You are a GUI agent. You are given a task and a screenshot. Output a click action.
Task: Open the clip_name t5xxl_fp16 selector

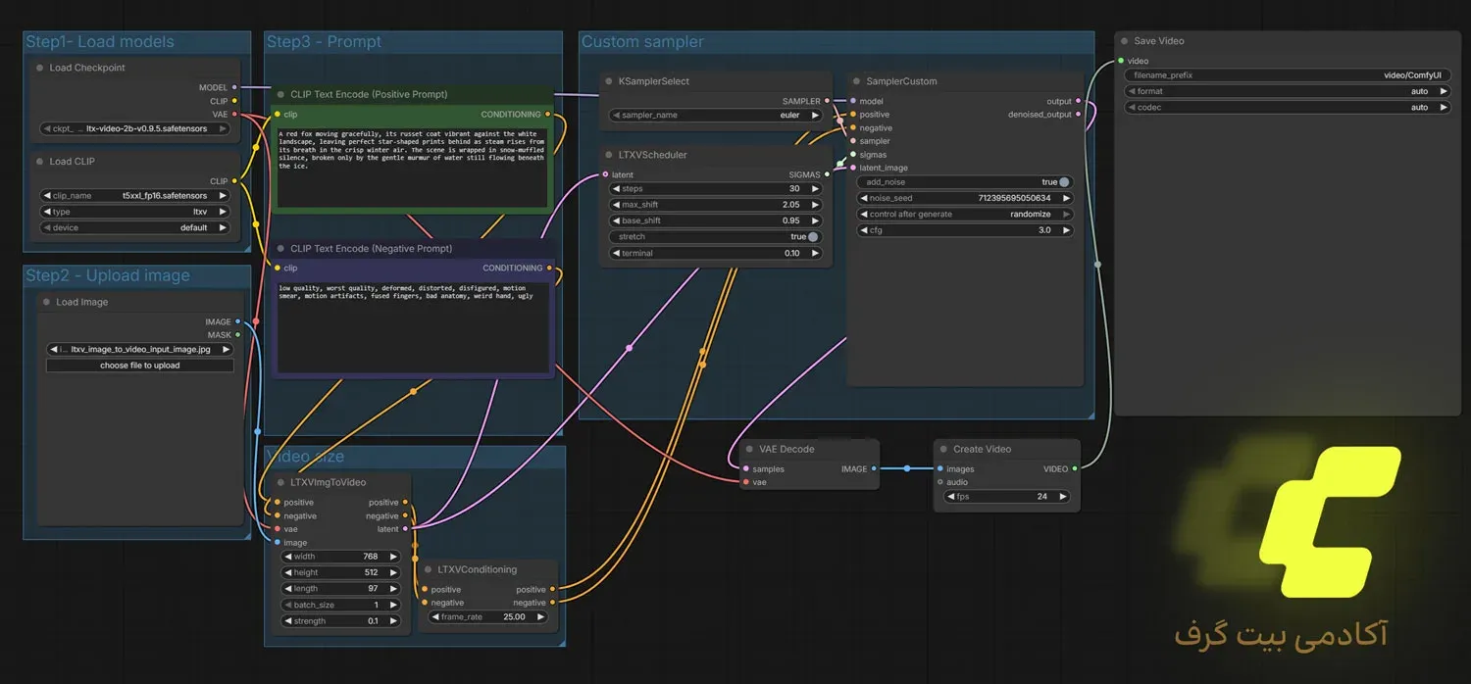[134, 196]
